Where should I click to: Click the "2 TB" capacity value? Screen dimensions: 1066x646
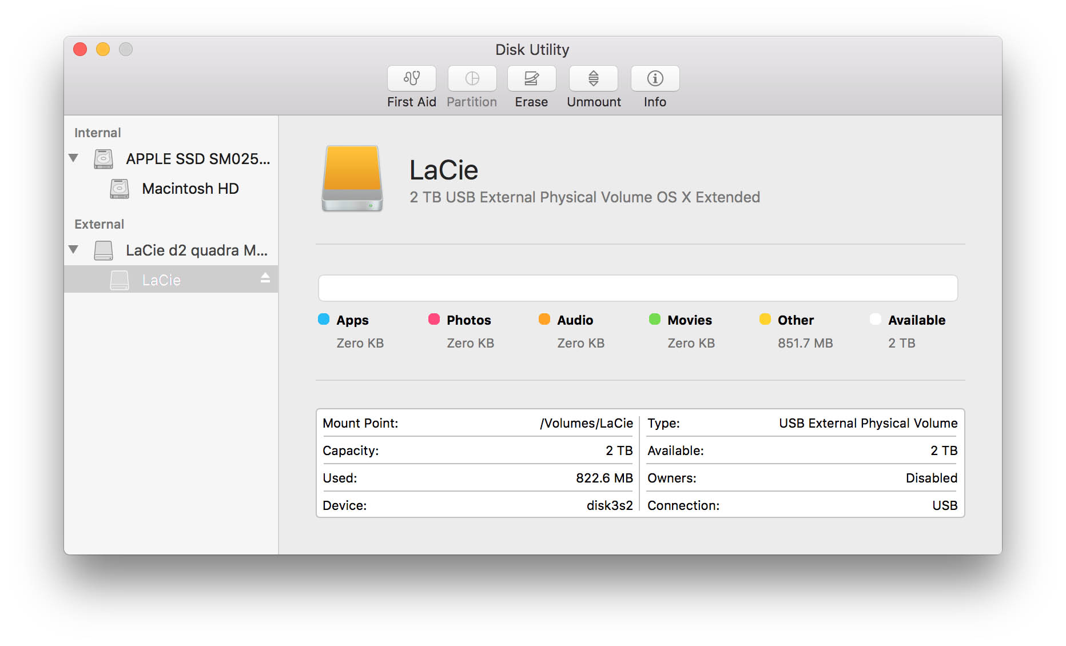[619, 451]
